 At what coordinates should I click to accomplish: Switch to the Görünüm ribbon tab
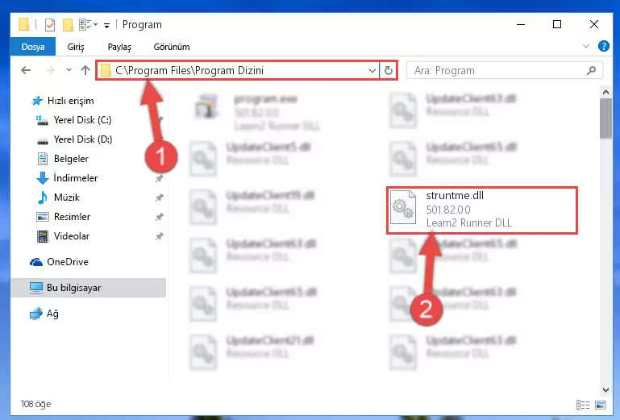click(172, 47)
